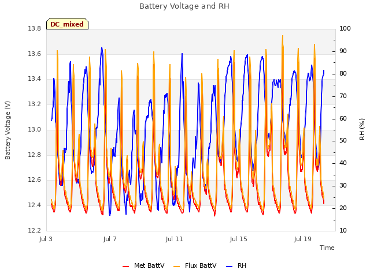Click the blue RH legend swatch
370x277 pixels.
229,267
